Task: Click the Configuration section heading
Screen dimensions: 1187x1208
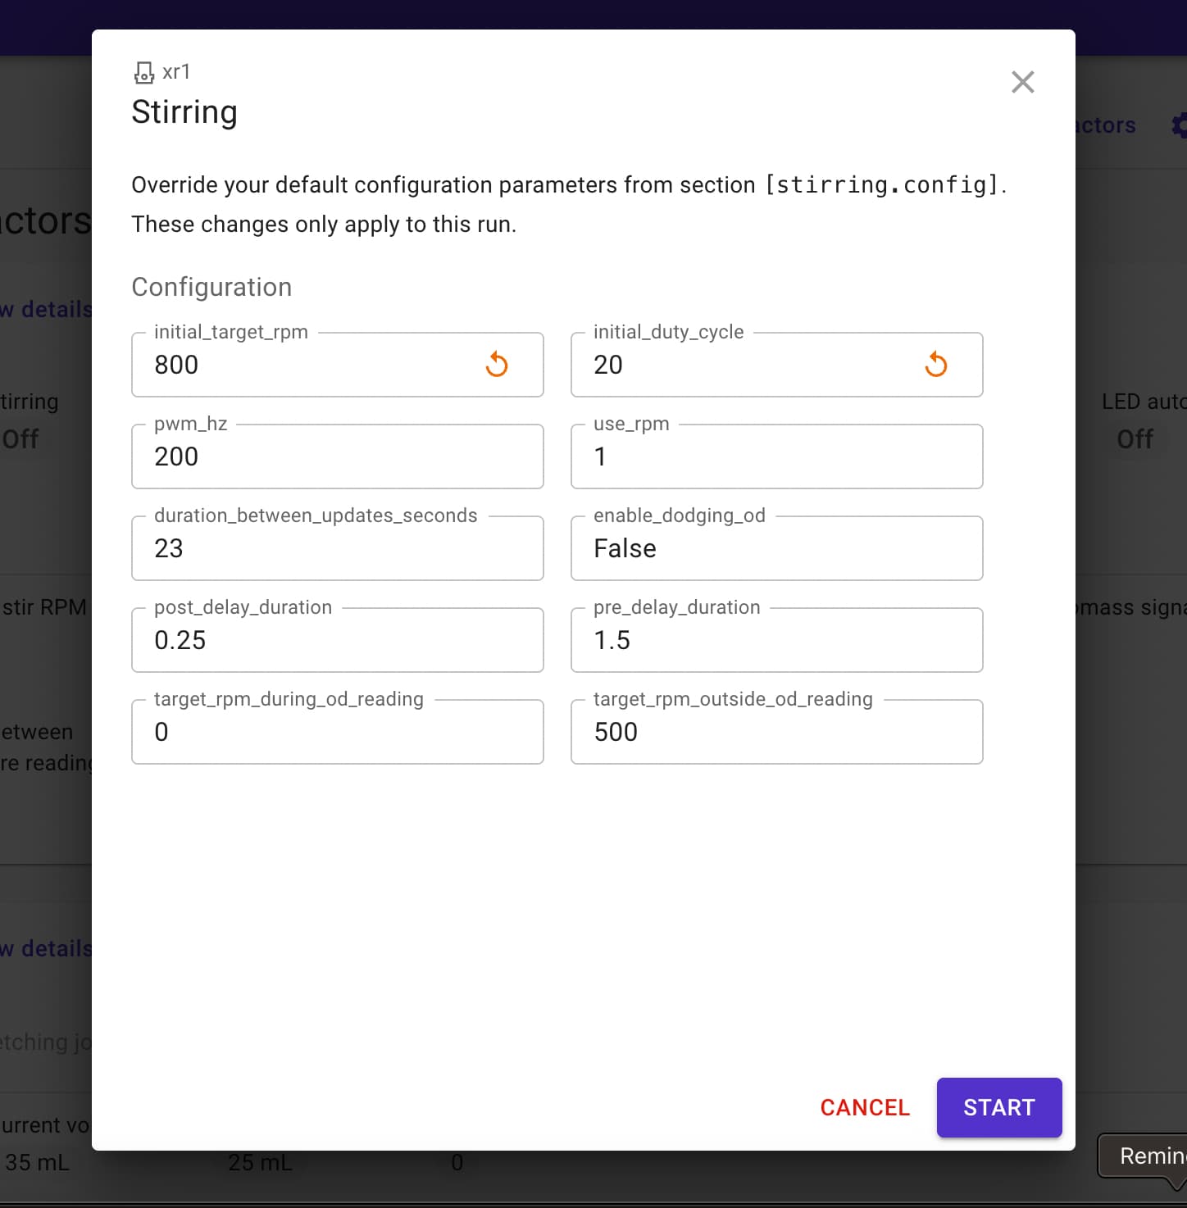Action: (211, 287)
